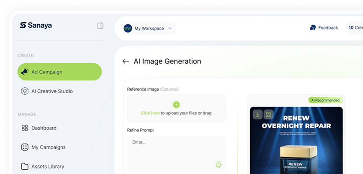
Task: Click the Sanaya logo
Action: point(36,25)
